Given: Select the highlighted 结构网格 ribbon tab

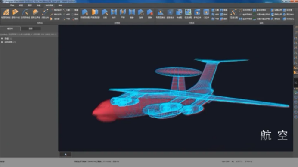Looking at the screenshot, I should 49,6.
